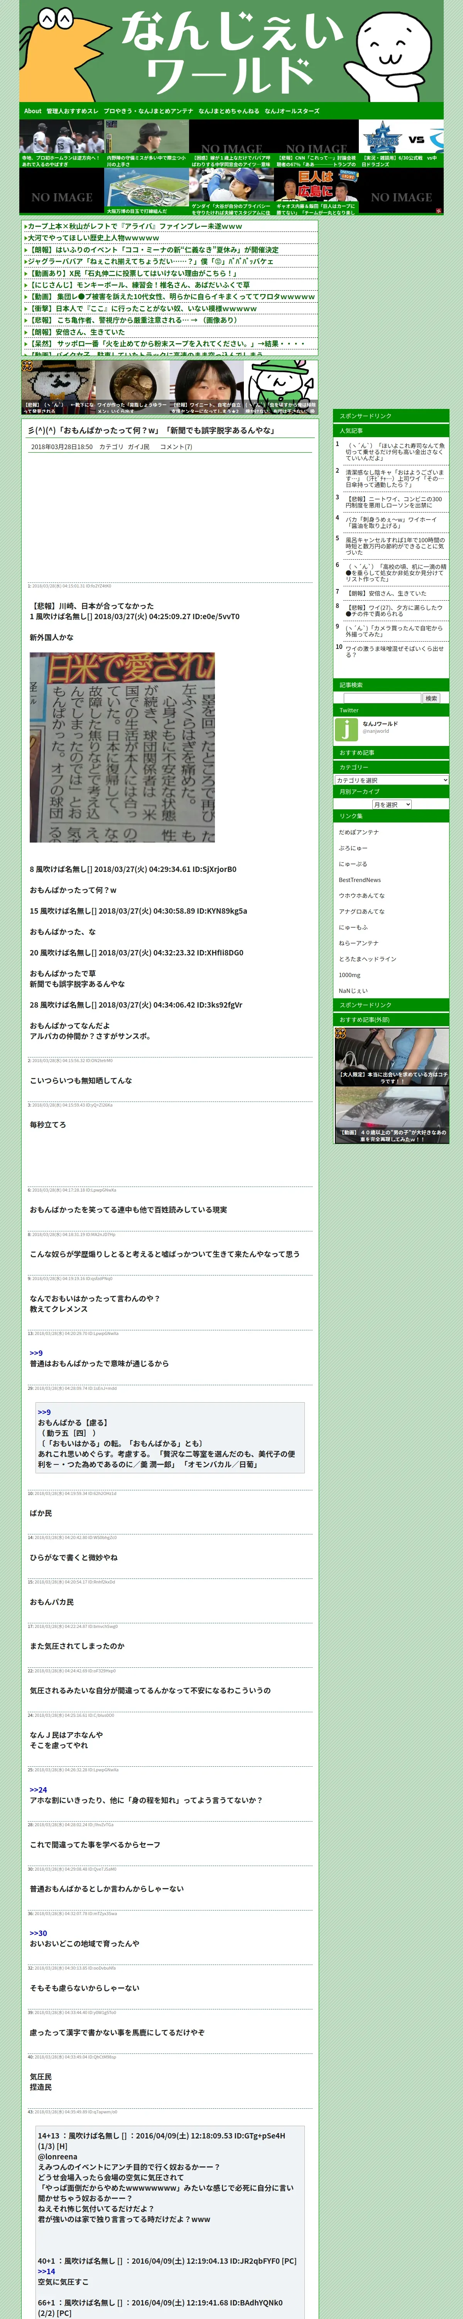Follow the >>24 reply anchor
The width and height of the screenshot is (463, 2319).
click(38, 1789)
